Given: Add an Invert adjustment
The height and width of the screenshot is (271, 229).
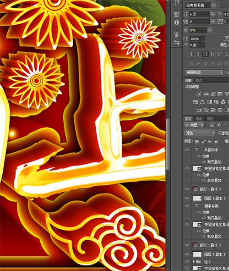Looking at the screenshot, I should 199,110.
